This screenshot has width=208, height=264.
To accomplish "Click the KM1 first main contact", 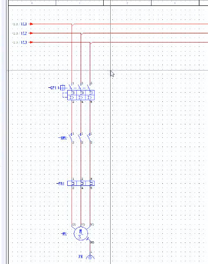I will pyautogui.click(x=71, y=138).
